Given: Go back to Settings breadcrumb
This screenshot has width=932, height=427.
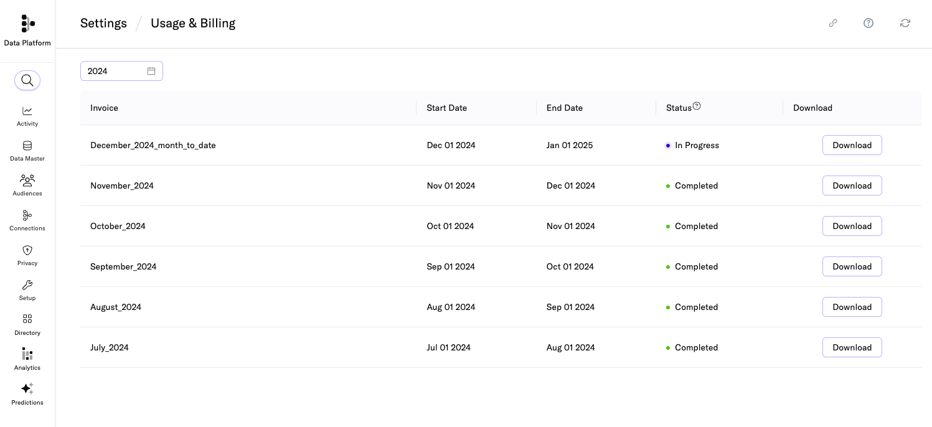Looking at the screenshot, I should [x=103, y=24].
